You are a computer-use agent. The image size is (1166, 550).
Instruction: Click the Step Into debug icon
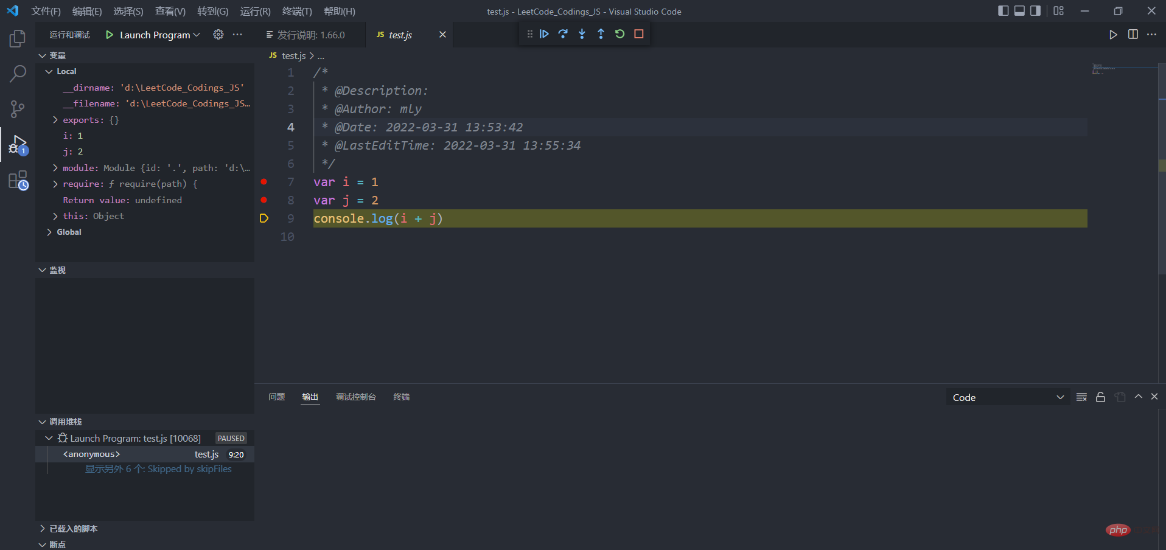582,34
